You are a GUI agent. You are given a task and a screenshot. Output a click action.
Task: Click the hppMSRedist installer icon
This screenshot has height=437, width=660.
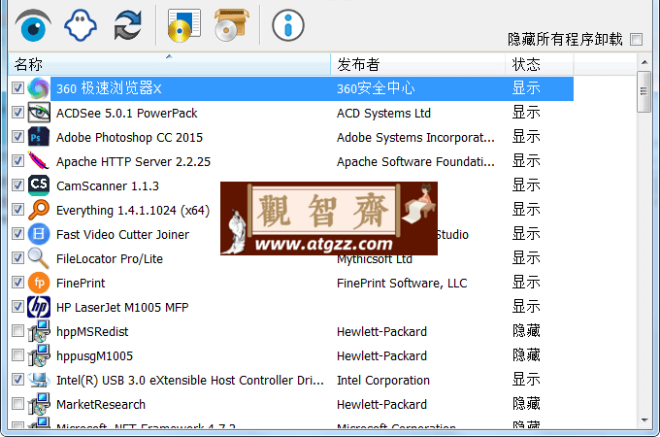point(39,331)
